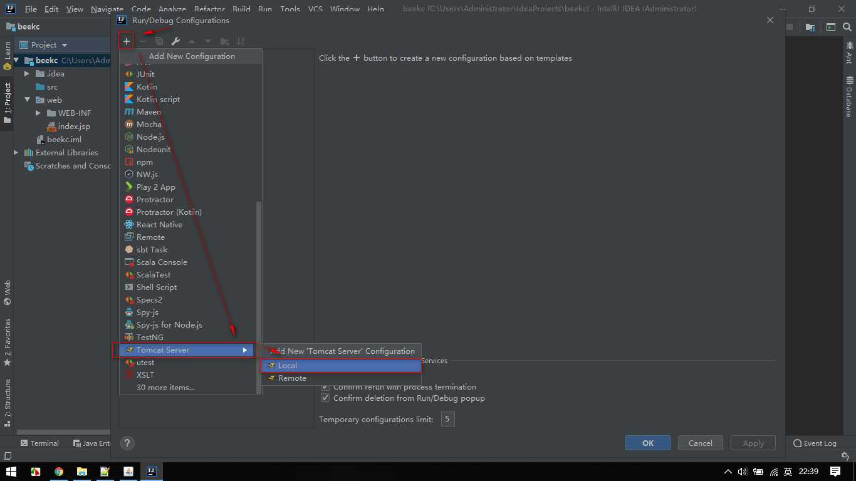The width and height of the screenshot is (856, 481).
Task: Click the Cancel button
Action: point(701,443)
